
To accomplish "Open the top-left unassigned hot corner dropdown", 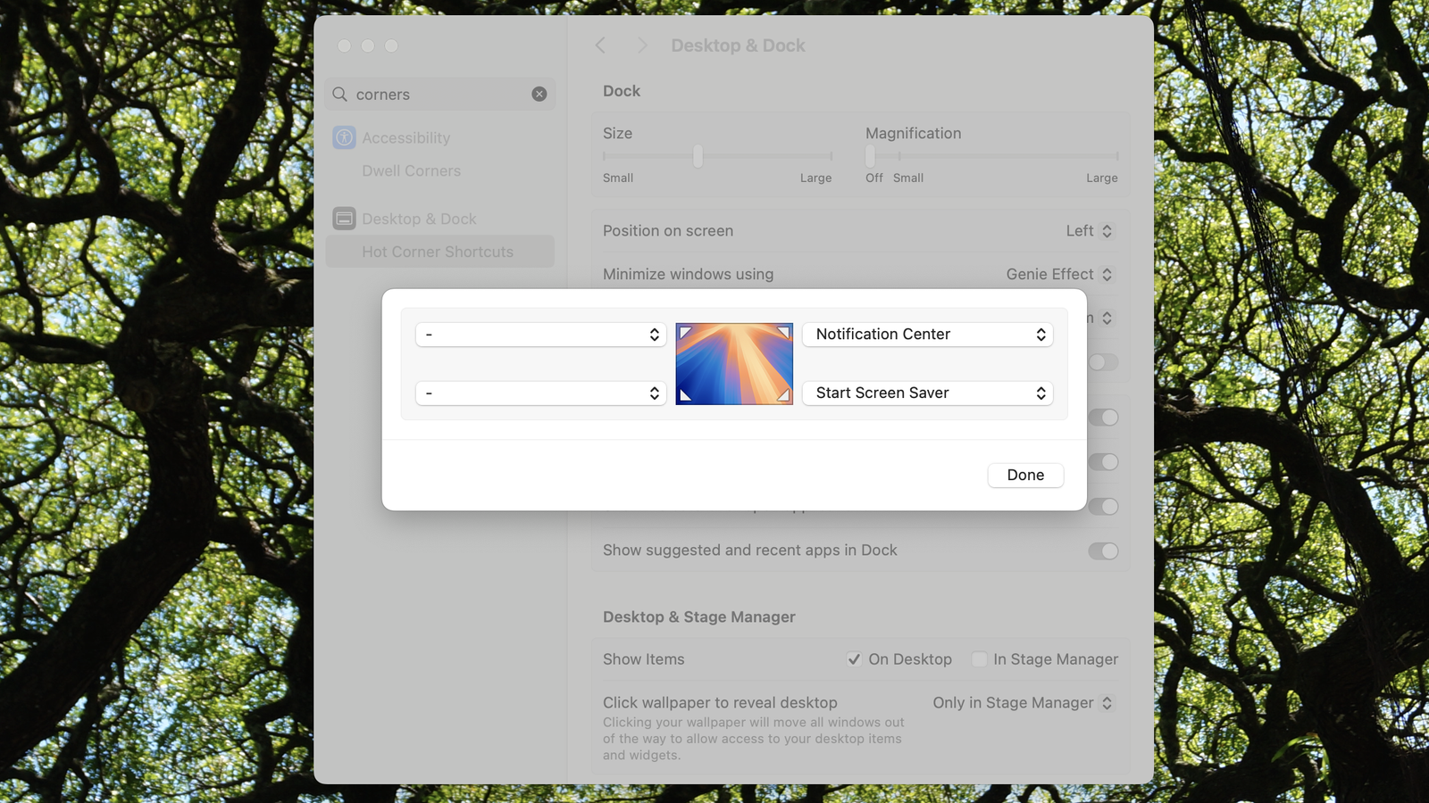I will [x=540, y=334].
